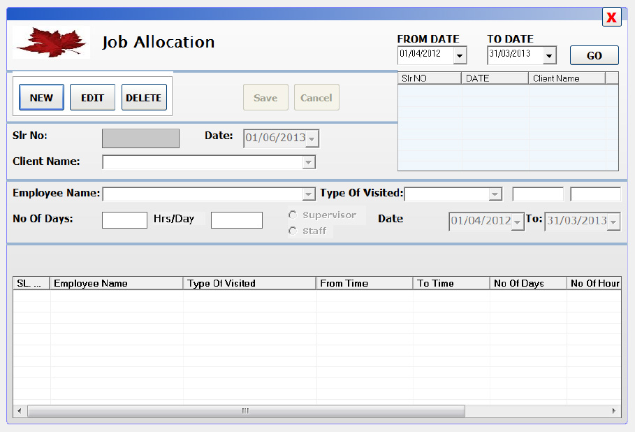
Task: Open the Type Of Visited dropdown
Action: (x=497, y=194)
